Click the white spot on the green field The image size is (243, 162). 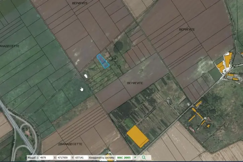(x=86, y=76)
